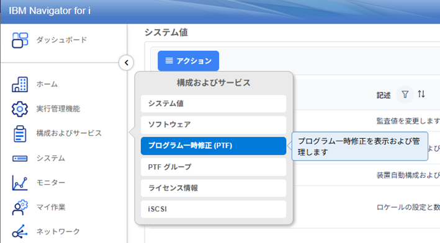Click the 構成およびサービス clipboard icon
The height and width of the screenshot is (243, 440).
point(20,133)
